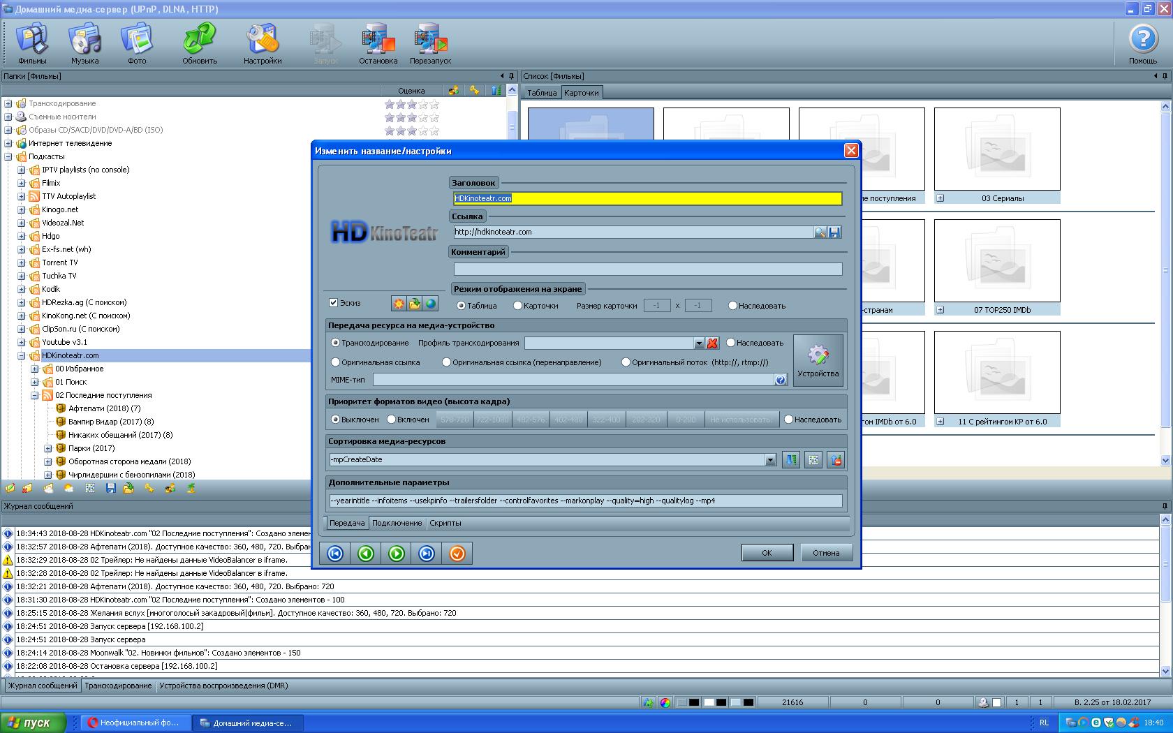The width and height of the screenshot is (1173, 733).
Task: Select the Оригинальная ссылка radio button
Action: pos(336,362)
